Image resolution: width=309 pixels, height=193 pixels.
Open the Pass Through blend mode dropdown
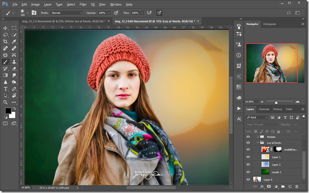coord(262,124)
